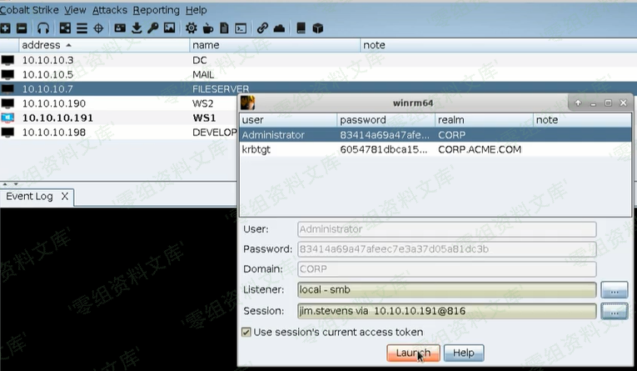This screenshot has width=637, height=371.
Task: Click the targets crosshair view icon
Action: [98, 28]
